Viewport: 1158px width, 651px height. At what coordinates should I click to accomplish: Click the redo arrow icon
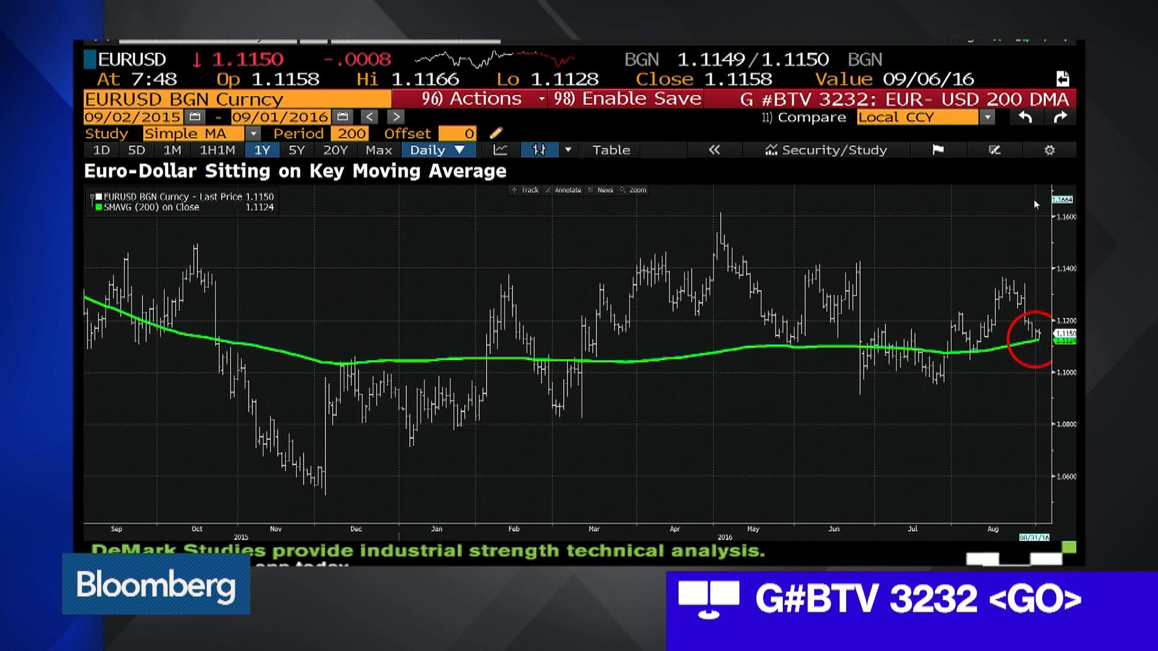point(1060,117)
